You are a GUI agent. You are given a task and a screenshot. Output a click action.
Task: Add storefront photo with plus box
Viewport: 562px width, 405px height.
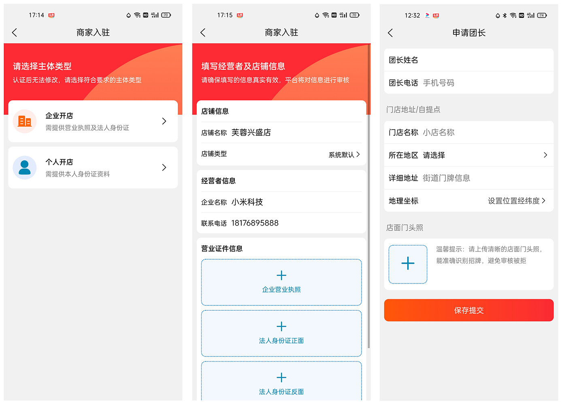[x=408, y=264]
